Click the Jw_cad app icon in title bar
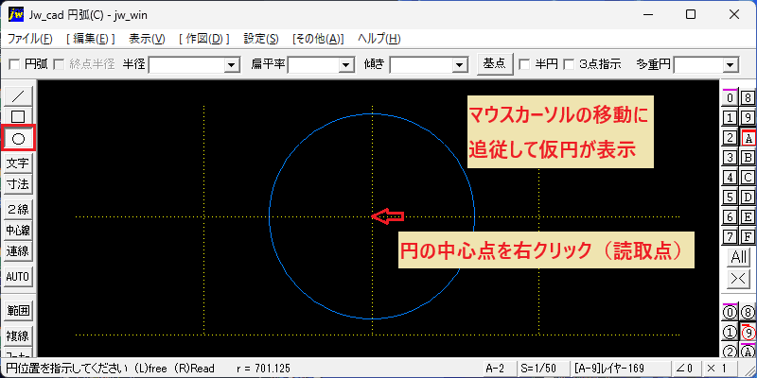Screen dimensions: 757x378 pyautogui.click(x=16, y=14)
